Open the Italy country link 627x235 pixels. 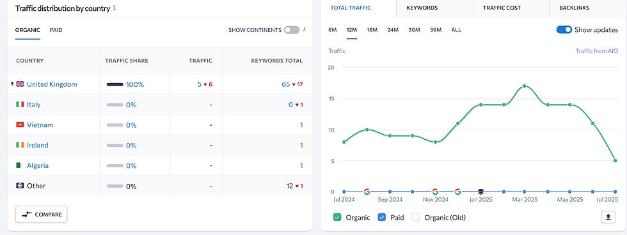[x=33, y=105]
